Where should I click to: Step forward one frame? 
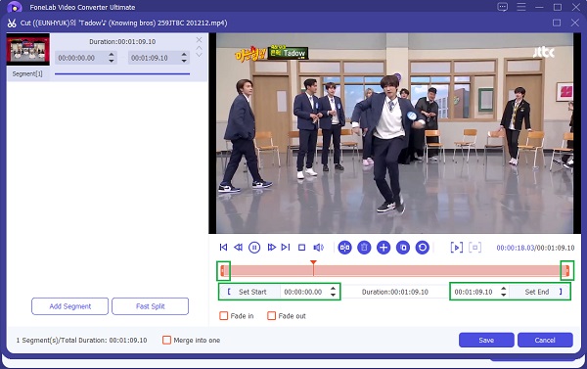click(271, 248)
